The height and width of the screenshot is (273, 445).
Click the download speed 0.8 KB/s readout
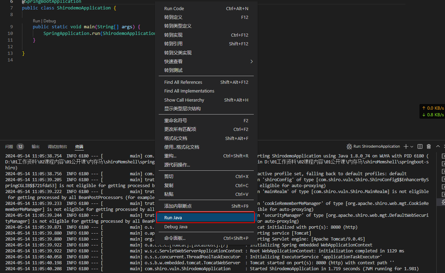433,115
